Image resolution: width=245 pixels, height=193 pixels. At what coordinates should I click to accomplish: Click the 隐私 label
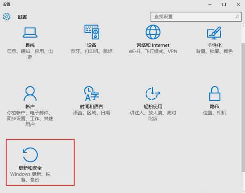(215, 107)
